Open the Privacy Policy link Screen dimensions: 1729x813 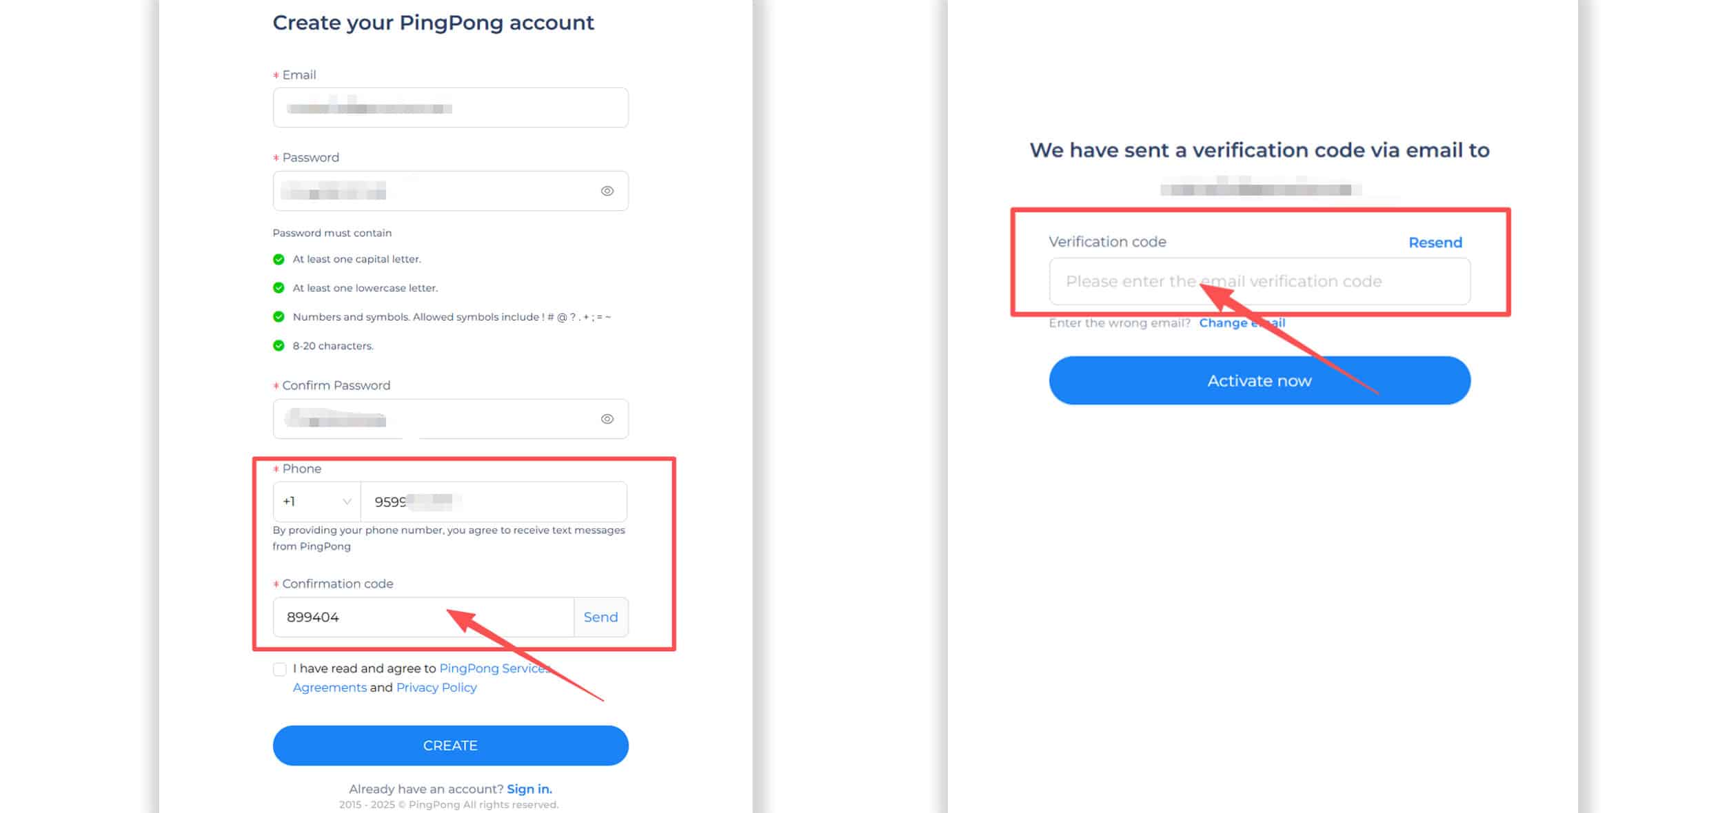436,688
